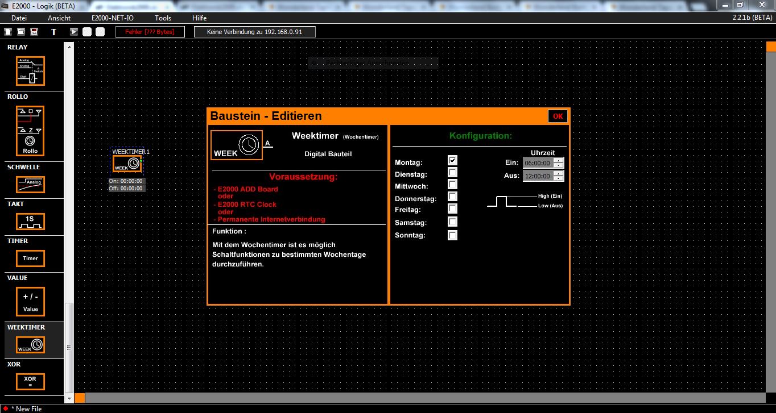Open the Datei menu
This screenshot has width=776, height=413.
pyautogui.click(x=19, y=18)
